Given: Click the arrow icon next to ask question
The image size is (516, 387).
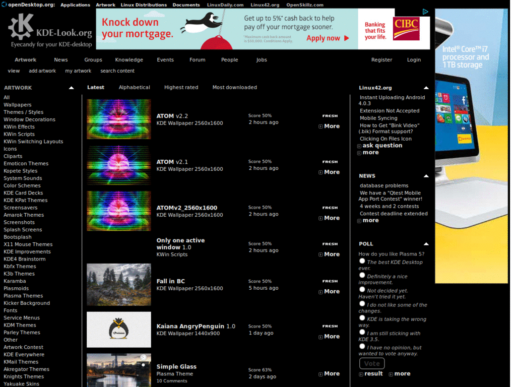Looking at the screenshot, I should 359,146.
